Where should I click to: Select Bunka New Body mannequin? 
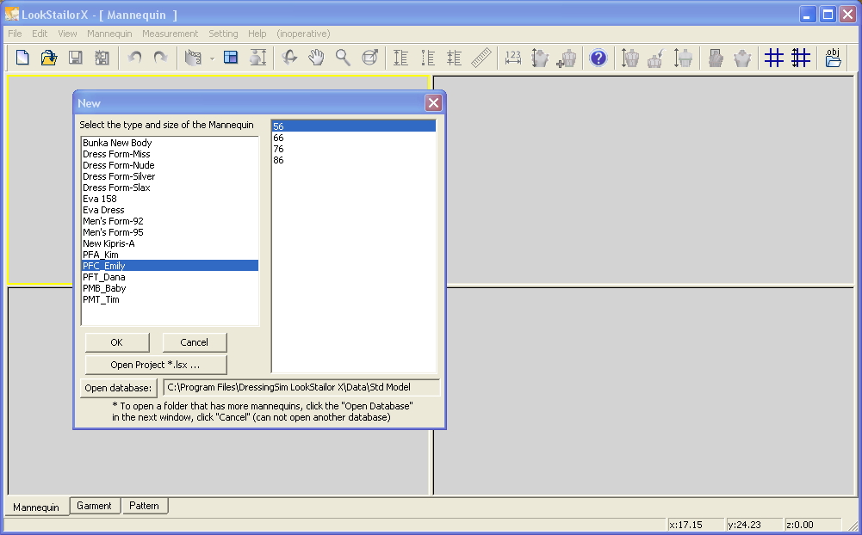click(170, 143)
